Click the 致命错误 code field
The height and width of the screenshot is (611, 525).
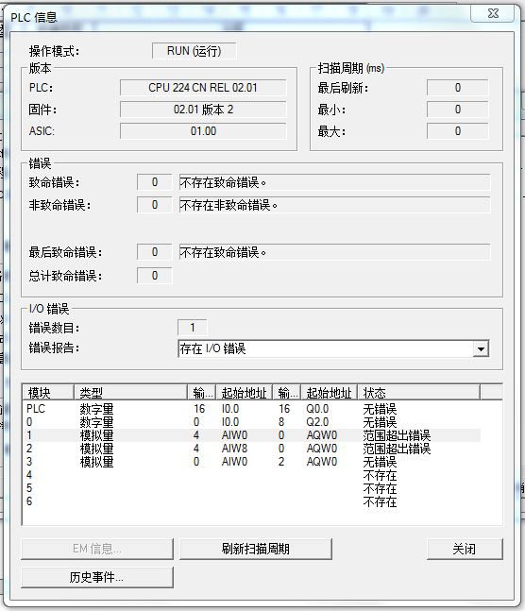pyautogui.click(x=154, y=182)
